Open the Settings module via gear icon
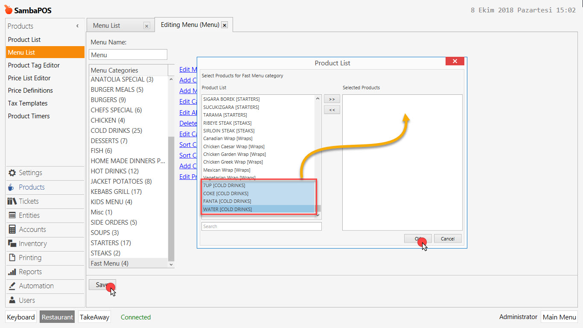Screen dimensions: 583x328 13,173
